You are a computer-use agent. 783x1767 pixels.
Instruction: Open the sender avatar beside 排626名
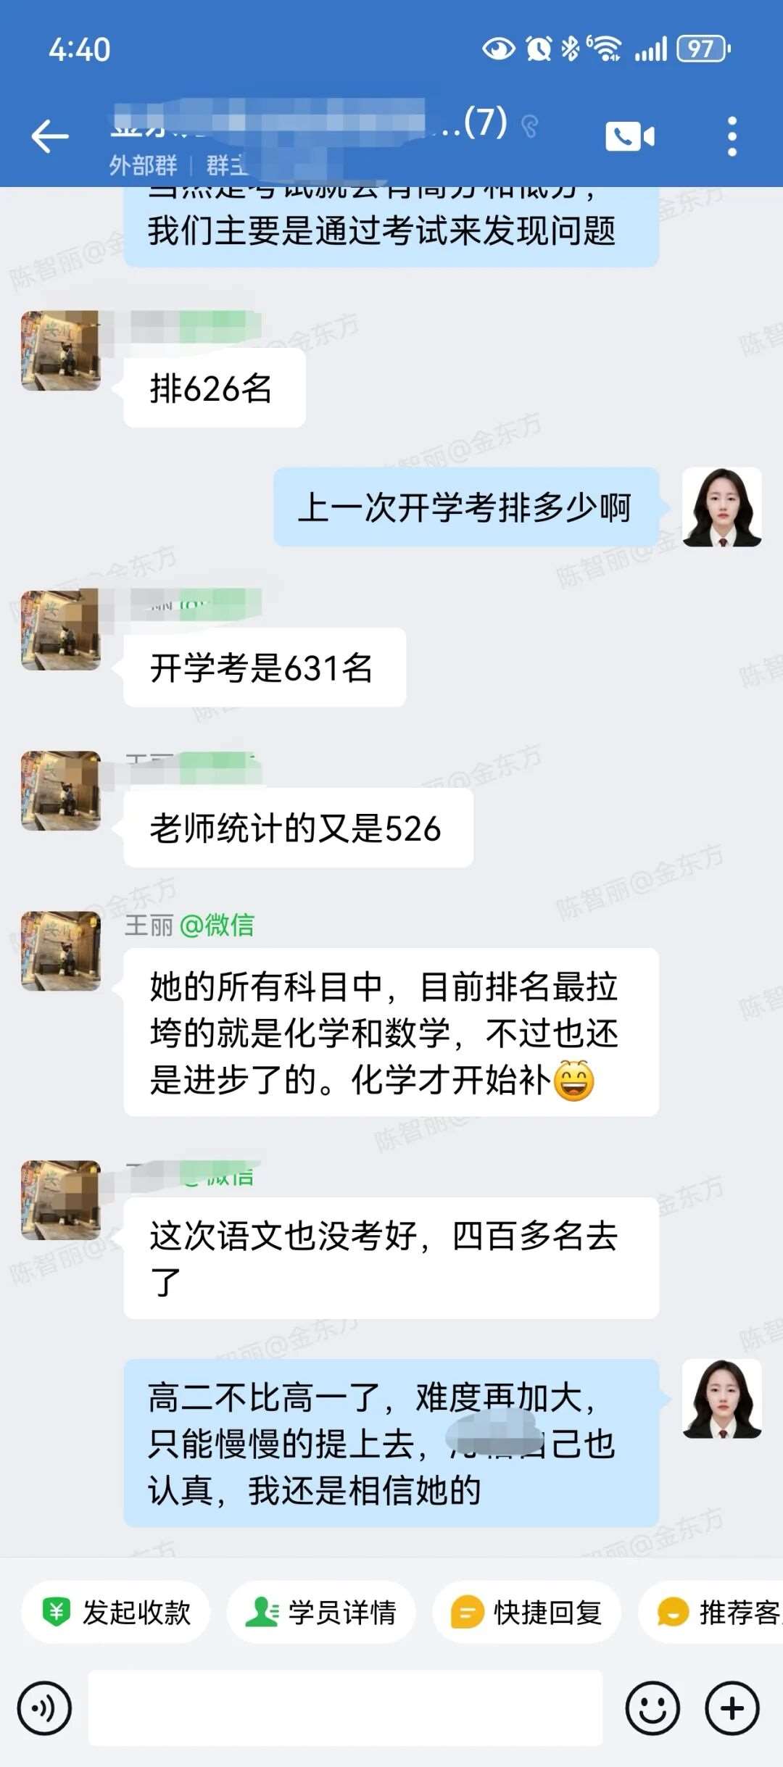pos(61,351)
